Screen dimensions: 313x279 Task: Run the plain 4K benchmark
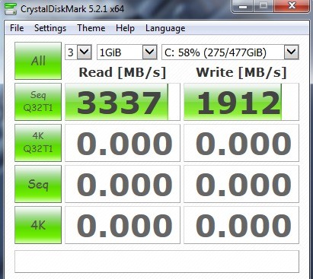38,225
